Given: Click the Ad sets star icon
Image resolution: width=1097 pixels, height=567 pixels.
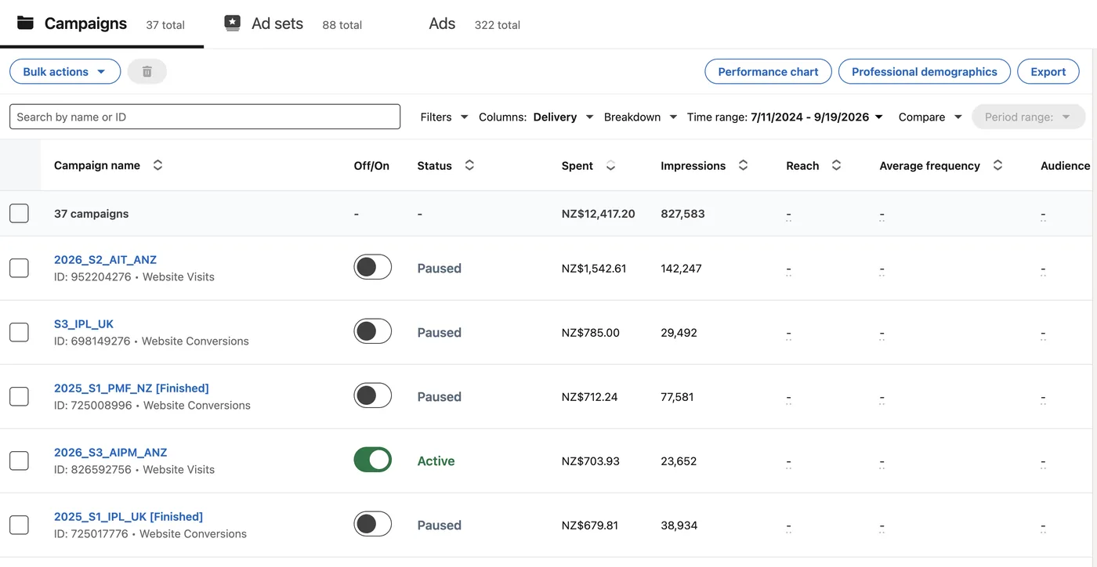Looking at the screenshot, I should point(233,23).
